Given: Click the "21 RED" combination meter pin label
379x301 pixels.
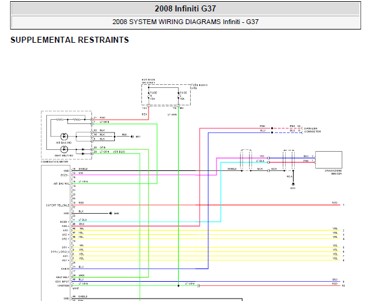Looking at the screenshot, I should click(x=100, y=117).
